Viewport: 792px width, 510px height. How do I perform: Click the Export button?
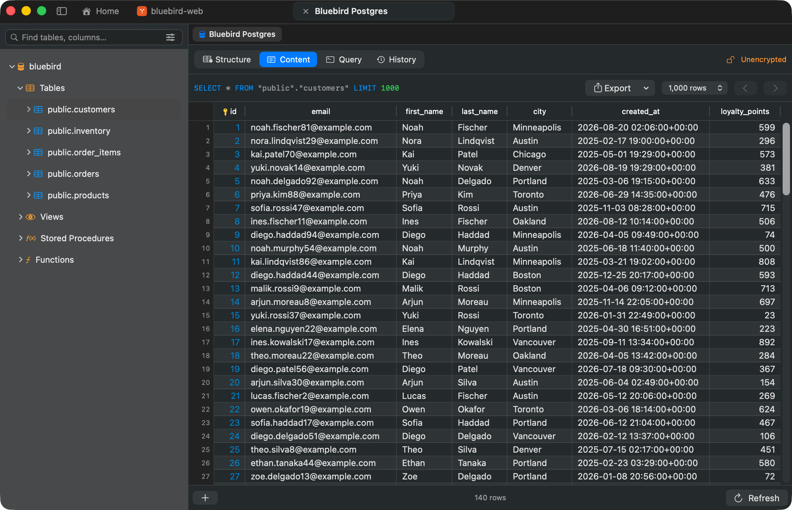(612, 88)
